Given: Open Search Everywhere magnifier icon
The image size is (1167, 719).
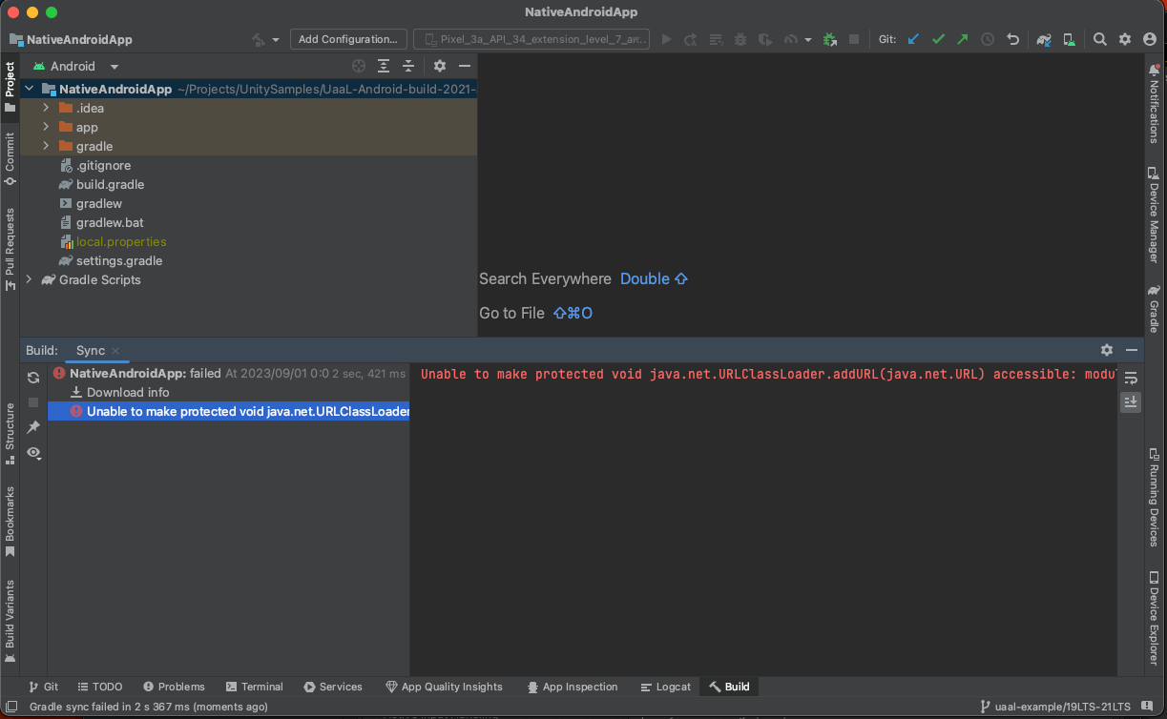Looking at the screenshot, I should tap(1100, 39).
